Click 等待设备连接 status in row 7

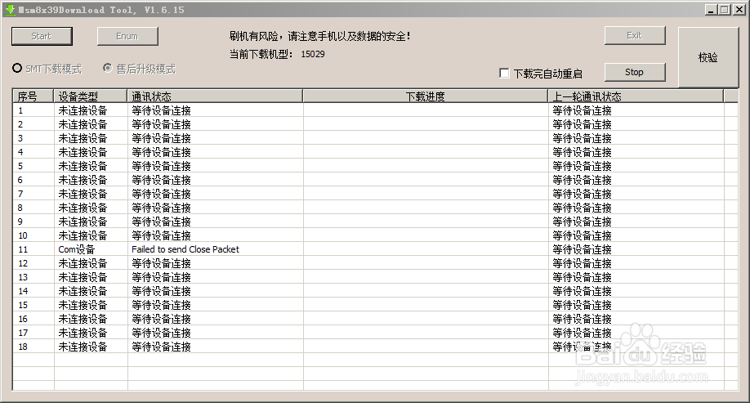coord(161,194)
